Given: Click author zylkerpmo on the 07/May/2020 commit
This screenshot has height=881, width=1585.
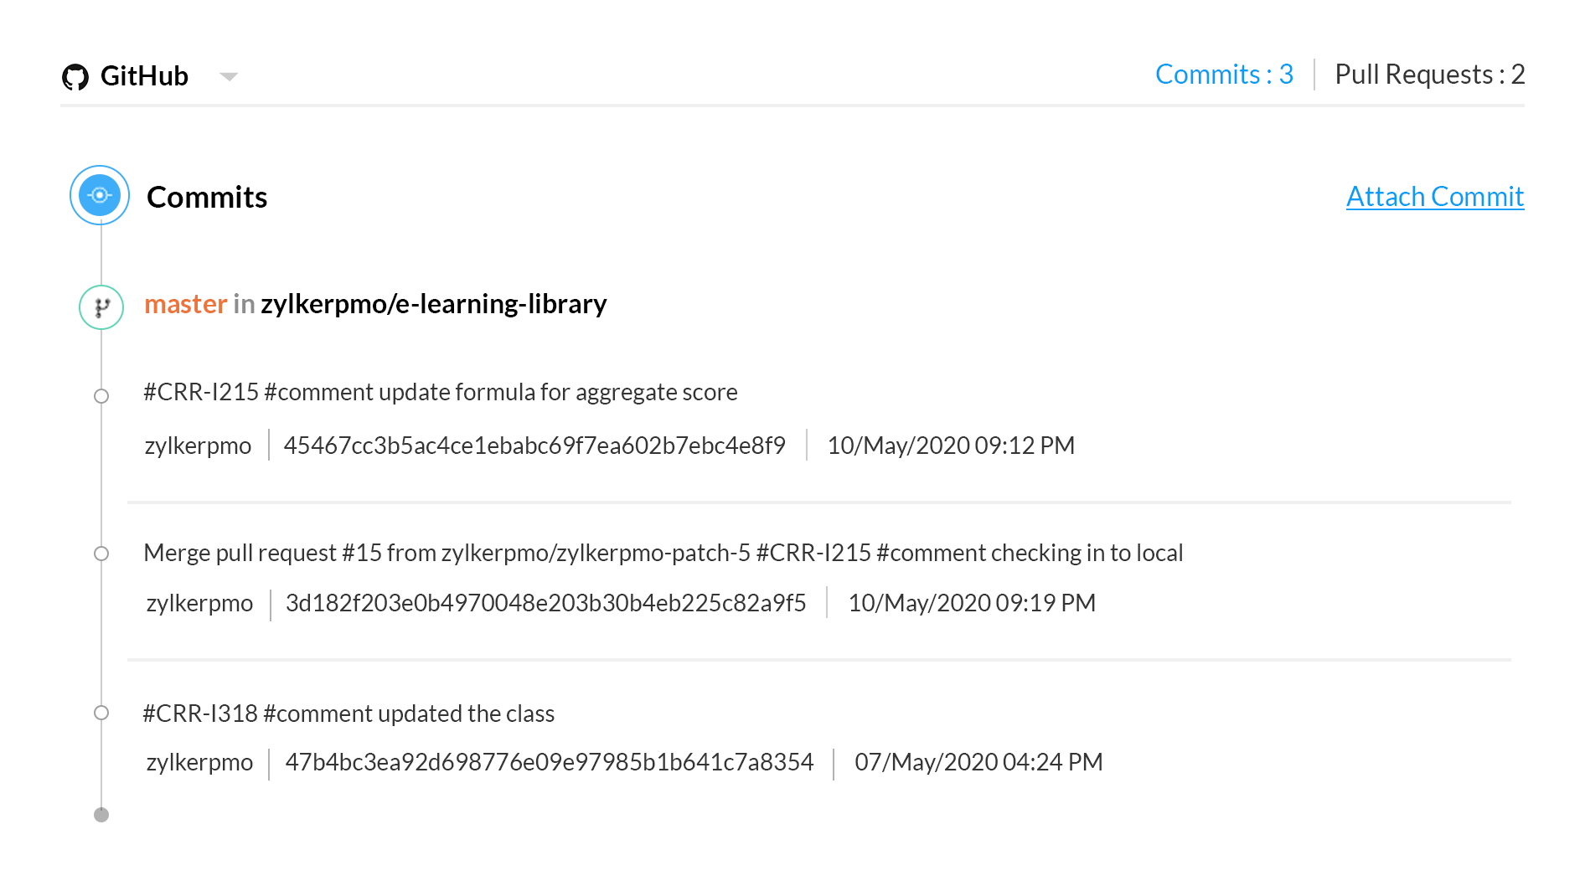Looking at the screenshot, I should point(199,762).
